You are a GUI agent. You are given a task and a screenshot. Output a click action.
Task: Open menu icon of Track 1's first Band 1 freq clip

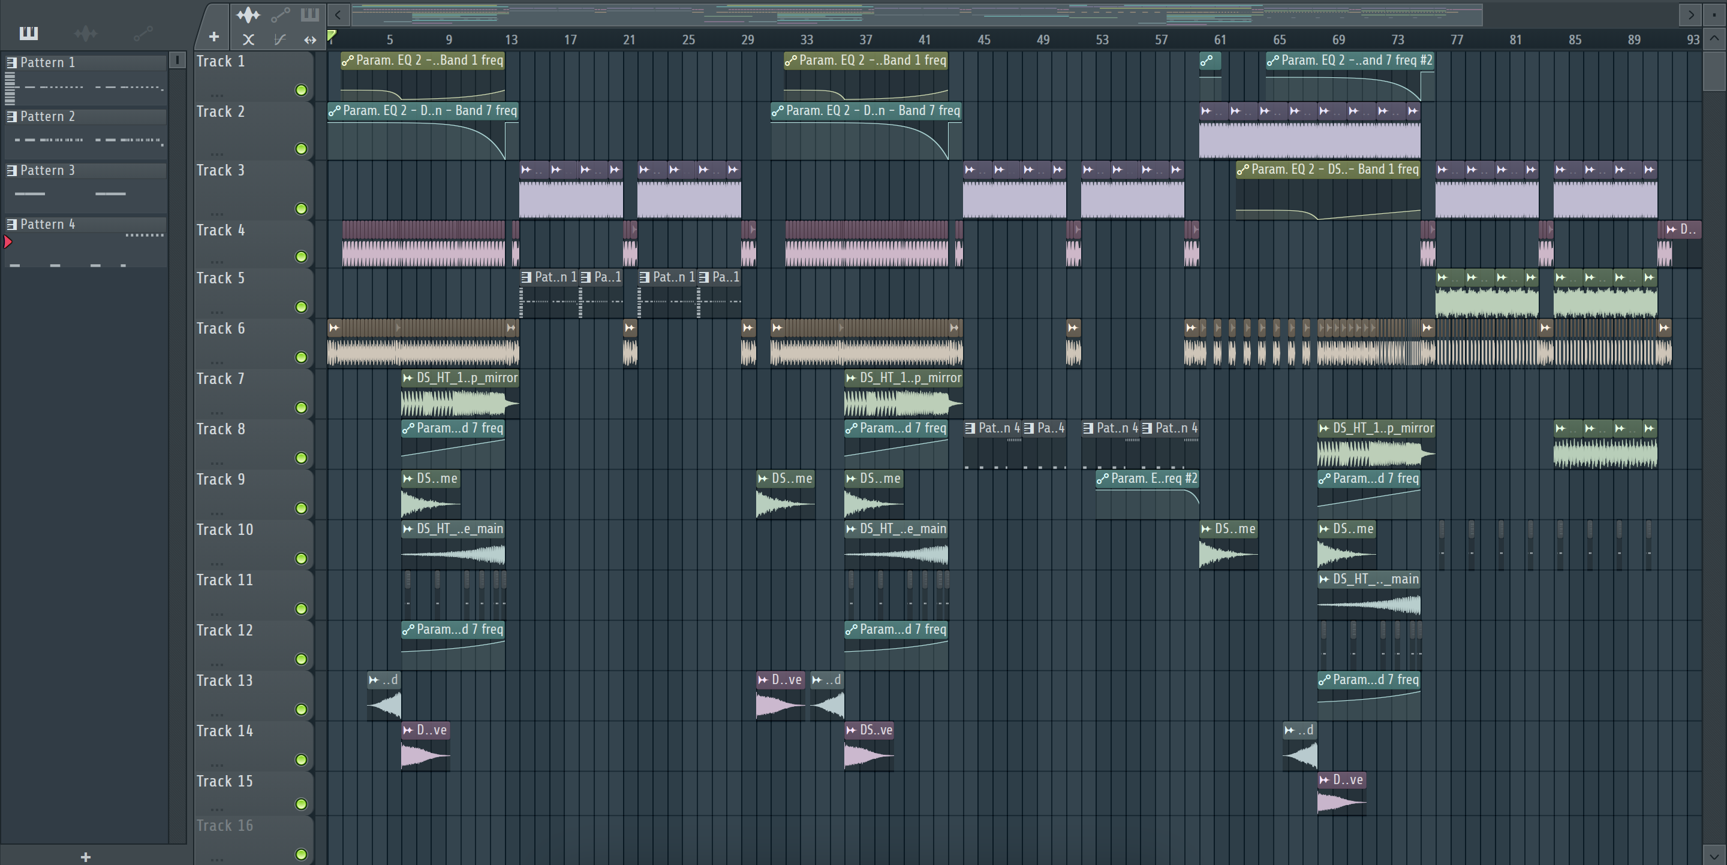347,61
